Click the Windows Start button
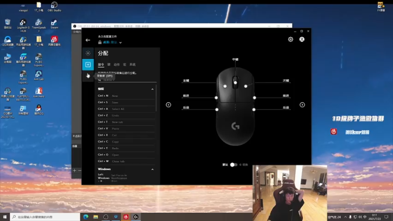The image size is (393, 221). [5, 217]
